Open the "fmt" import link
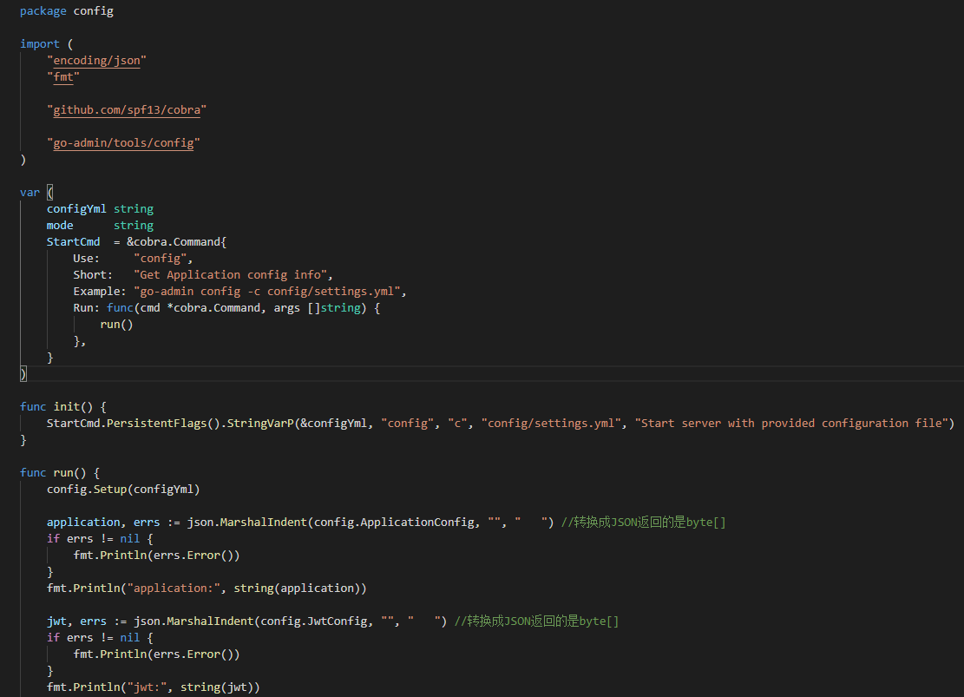 click(63, 77)
